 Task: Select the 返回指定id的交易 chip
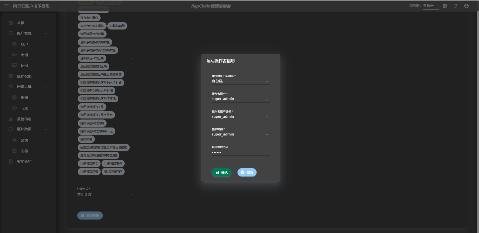click(92, 107)
